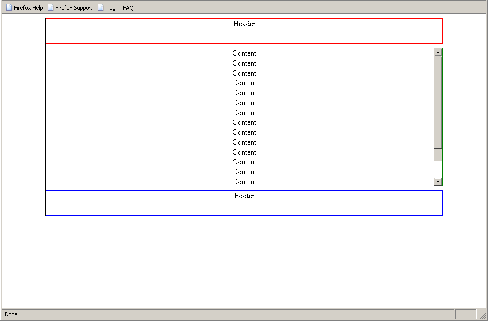Image resolution: width=488 pixels, height=321 pixels.
Task: Open the Plug-in FAQ bookmark label
Action: (119, 8)
